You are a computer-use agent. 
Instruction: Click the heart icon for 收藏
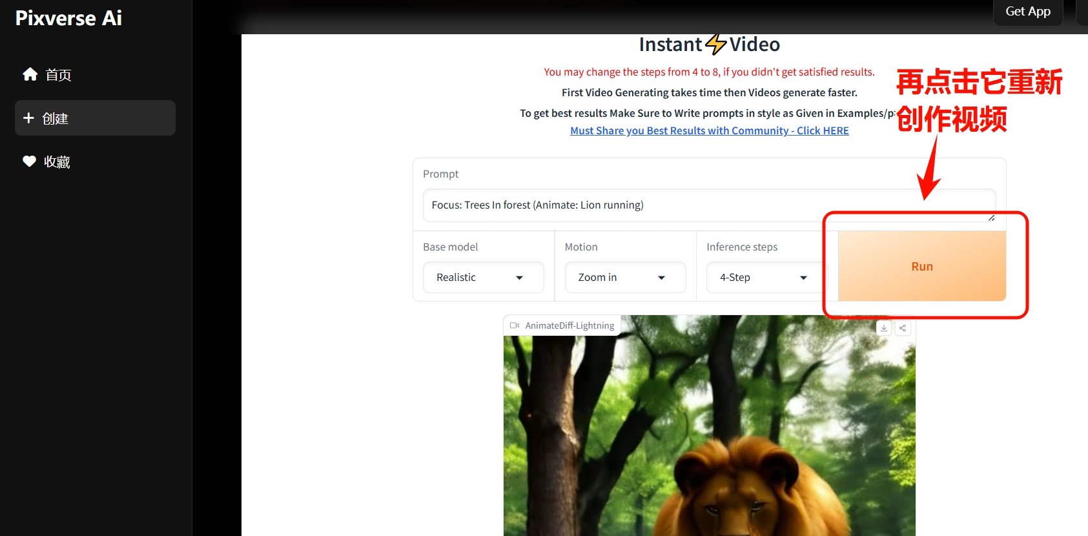coord(29,161)
